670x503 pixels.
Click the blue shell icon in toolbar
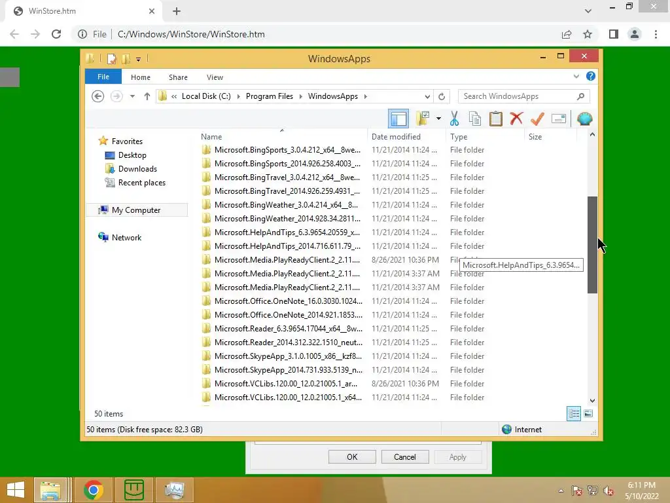(x=584, y=119)
